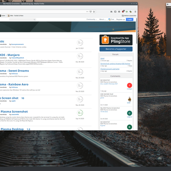Open the Golem bookmark
This screenshot has height=171, width=171.
click(x=3, y=15)
